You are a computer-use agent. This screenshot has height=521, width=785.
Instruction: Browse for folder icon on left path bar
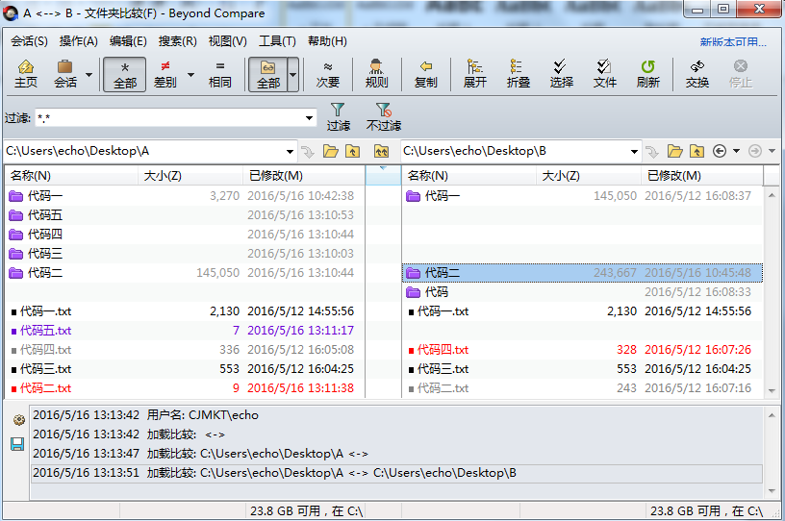(x=330, y=151)
